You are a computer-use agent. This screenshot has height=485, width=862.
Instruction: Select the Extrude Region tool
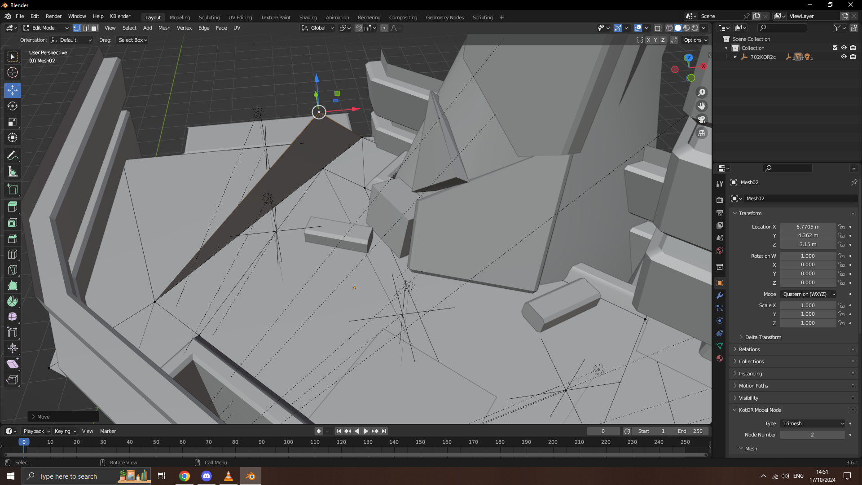13,207
